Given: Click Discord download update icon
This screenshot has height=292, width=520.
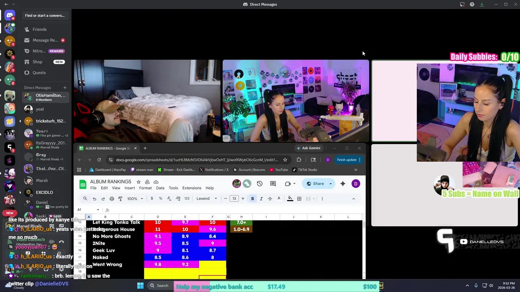Looking at the screenshot, I should 482,4.
